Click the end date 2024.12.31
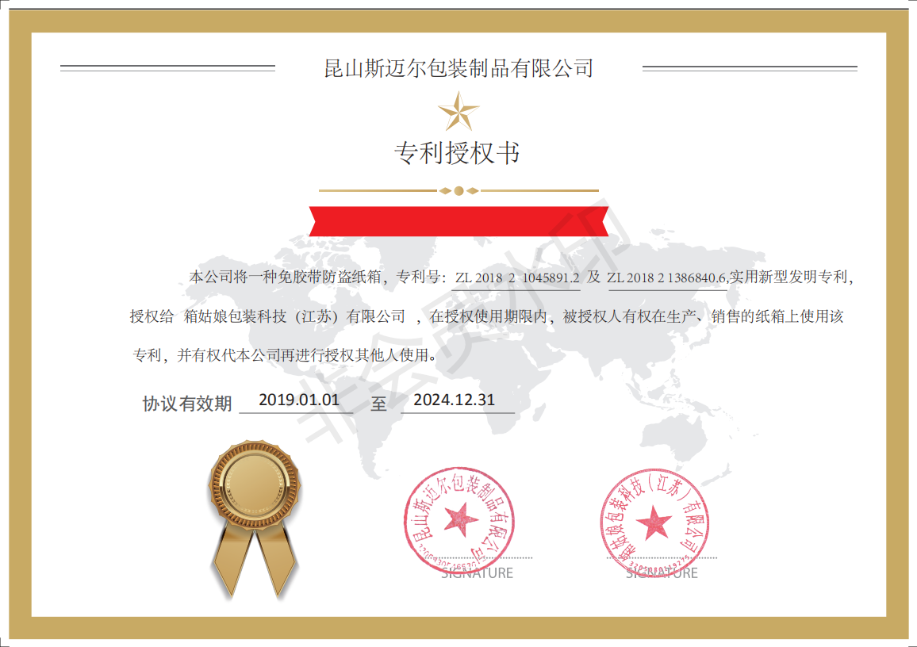Viewport: 917px width, 647px height. 454,400
